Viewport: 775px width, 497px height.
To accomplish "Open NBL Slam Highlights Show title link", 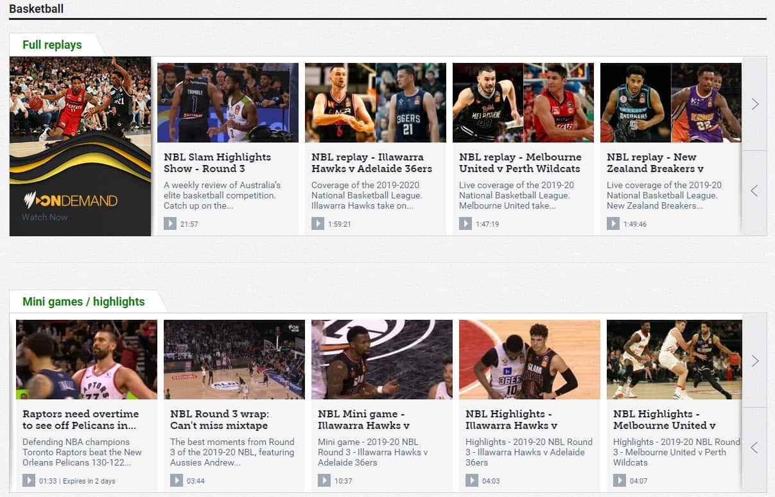I will coord(217,162).
